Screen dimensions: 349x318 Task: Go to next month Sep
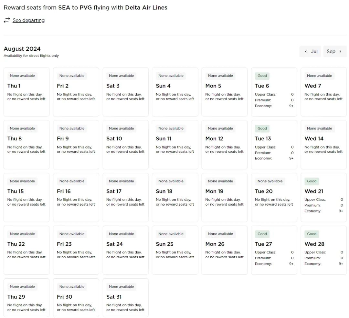click(x=334, y=51)
